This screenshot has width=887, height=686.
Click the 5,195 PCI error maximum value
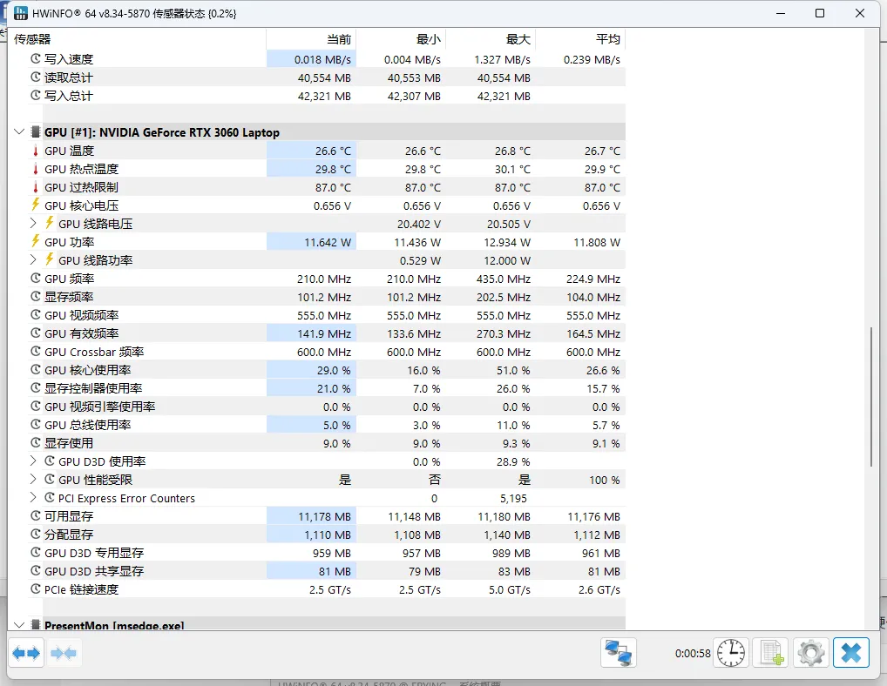pos(513,499)
